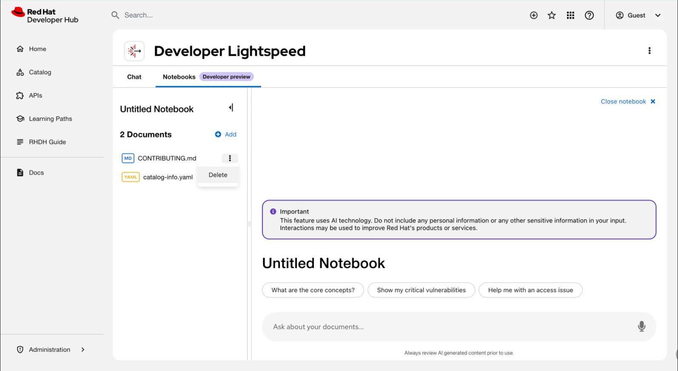Image resolution: width=678 pixels, height=371 pixels.
Task: Expand the Guest user dropdown chevron
Action: click(x=658, y=15)
